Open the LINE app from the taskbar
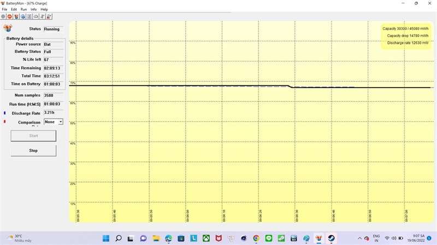Image resolution: width=437 pixels, height=245 pixels. coord(269,238)
